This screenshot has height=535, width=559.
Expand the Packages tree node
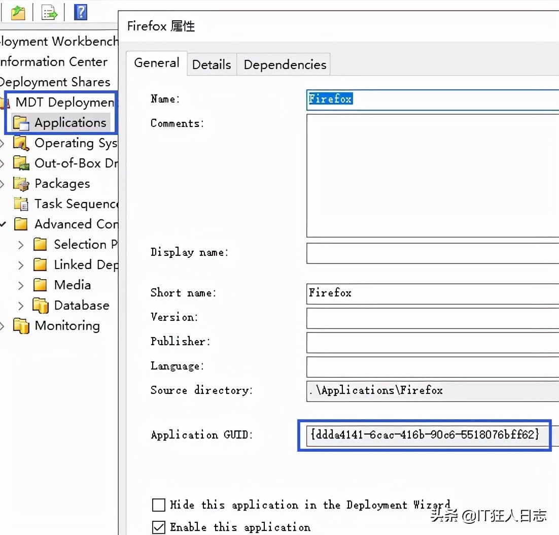point(2,184)
